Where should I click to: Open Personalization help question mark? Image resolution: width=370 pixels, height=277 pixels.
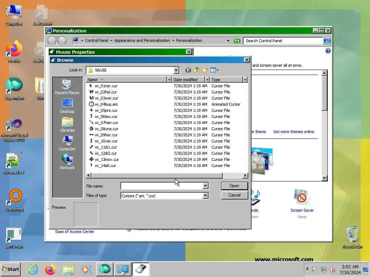click(328, 51)
